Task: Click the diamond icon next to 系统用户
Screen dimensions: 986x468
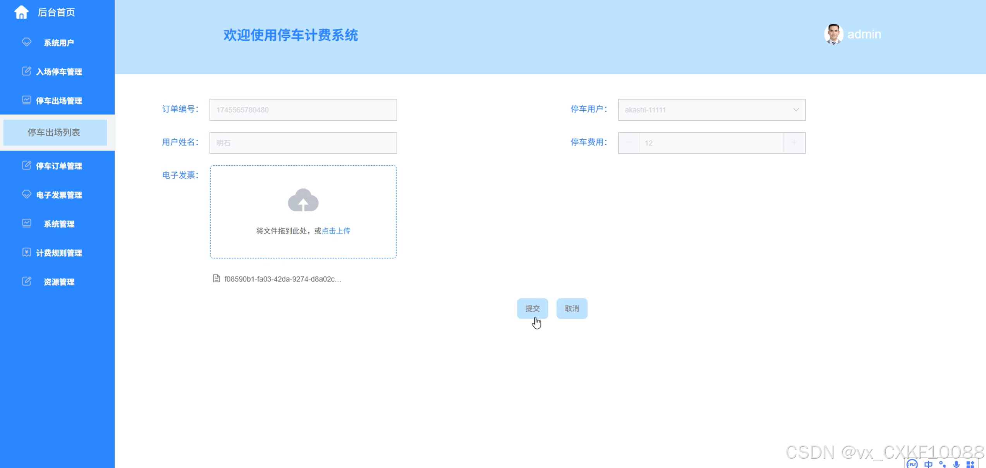Action: click(26, 42)
